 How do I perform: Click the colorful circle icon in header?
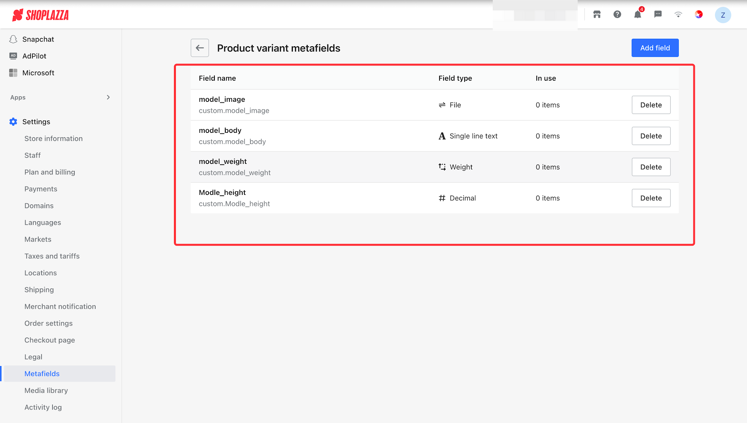point(699,15)
